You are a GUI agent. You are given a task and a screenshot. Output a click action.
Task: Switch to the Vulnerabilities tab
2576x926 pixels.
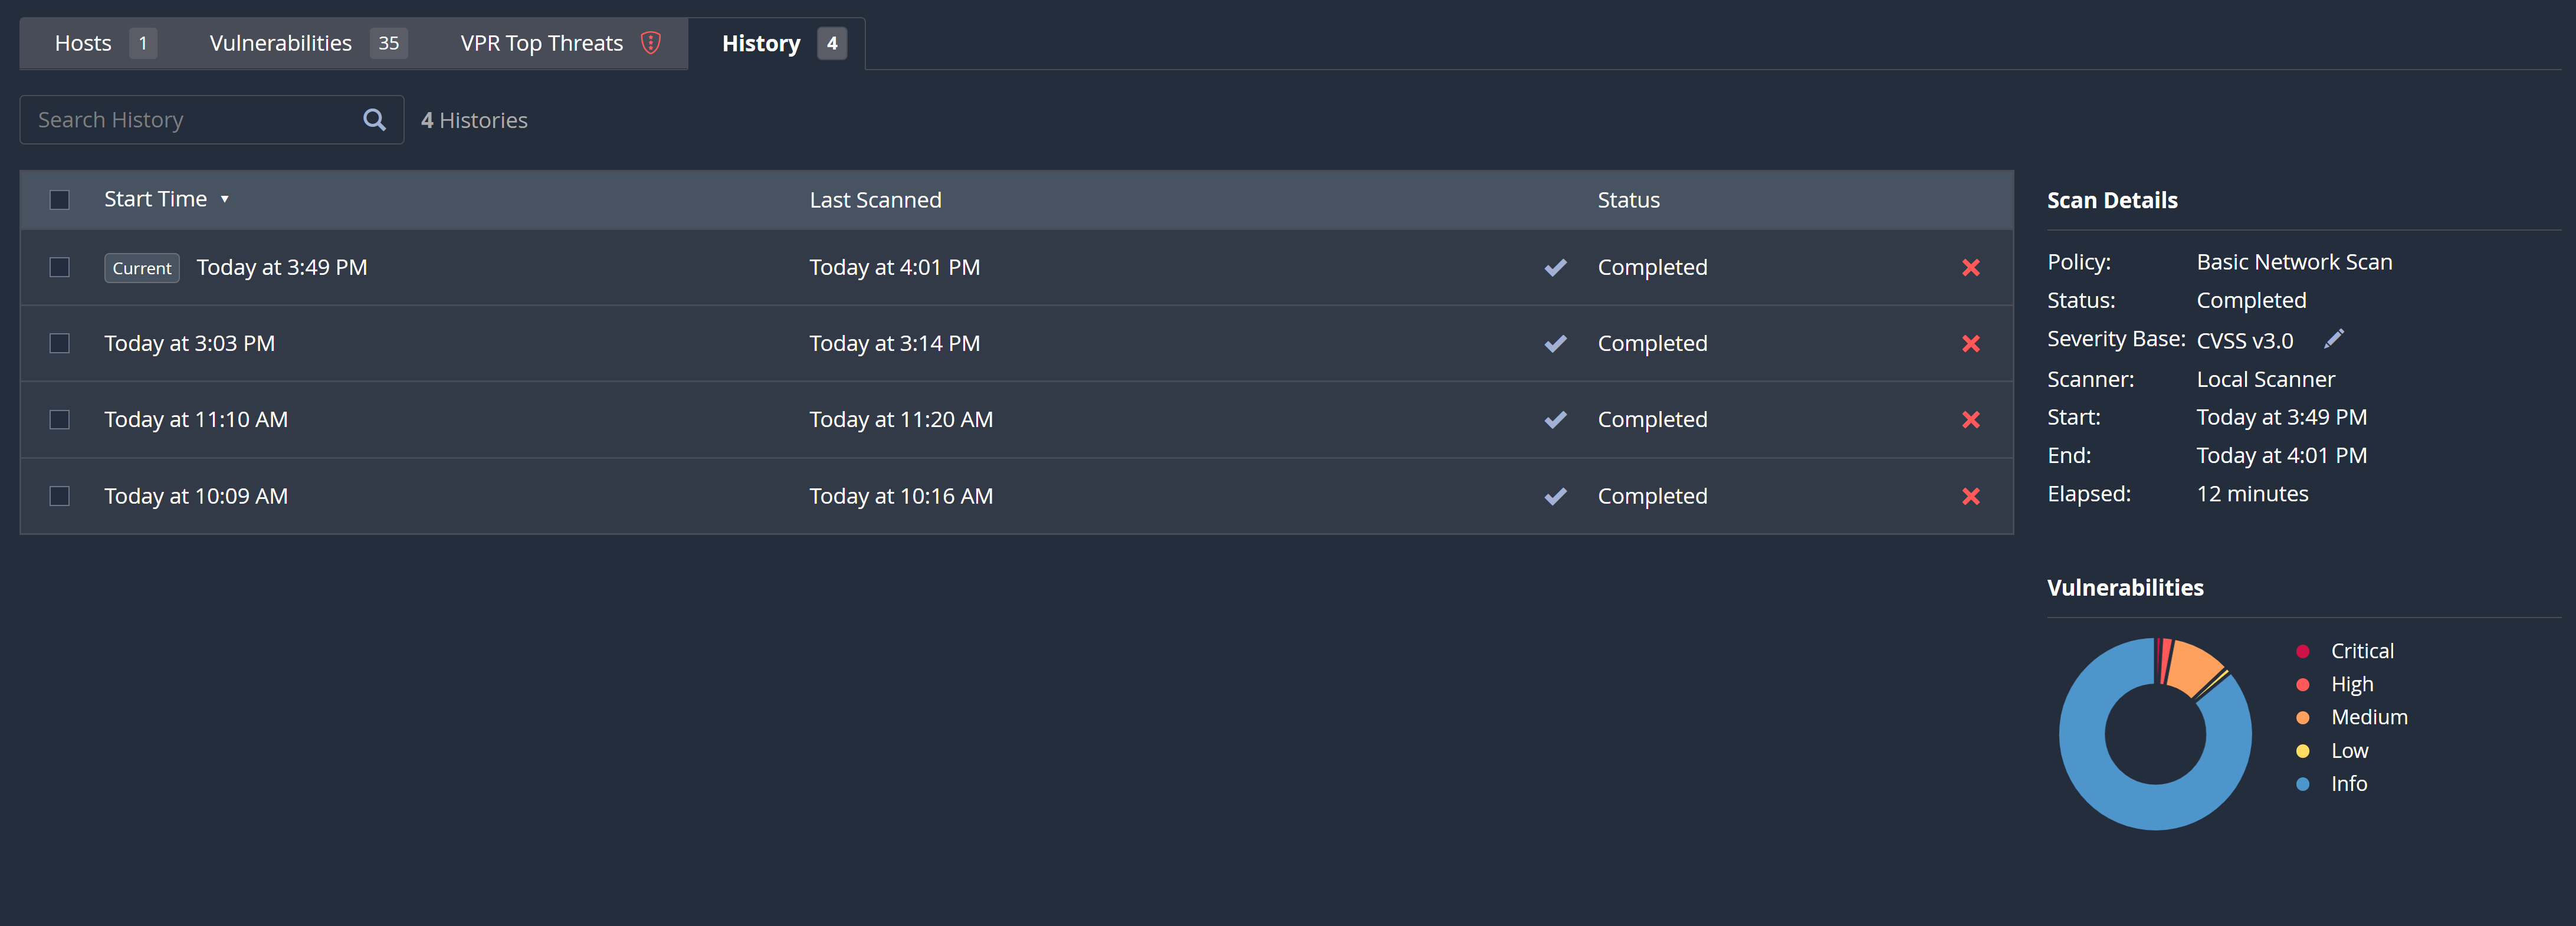pos(280,43)
